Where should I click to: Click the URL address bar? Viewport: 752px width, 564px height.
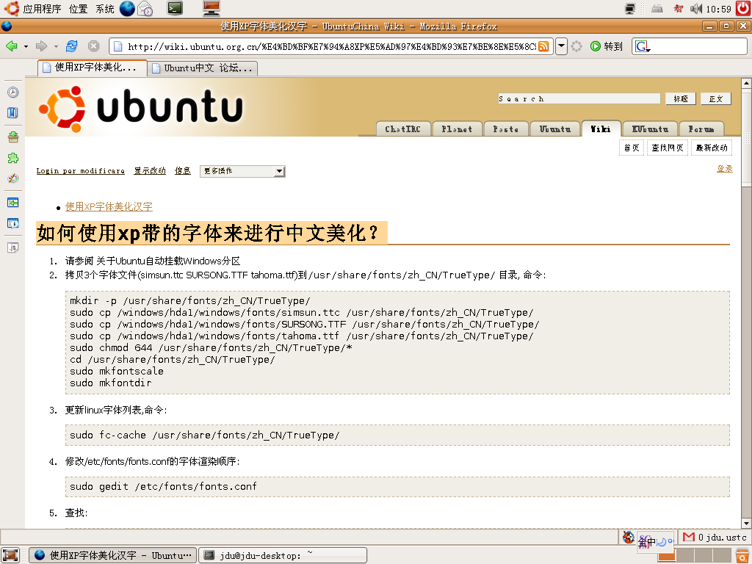pos(331,46)
